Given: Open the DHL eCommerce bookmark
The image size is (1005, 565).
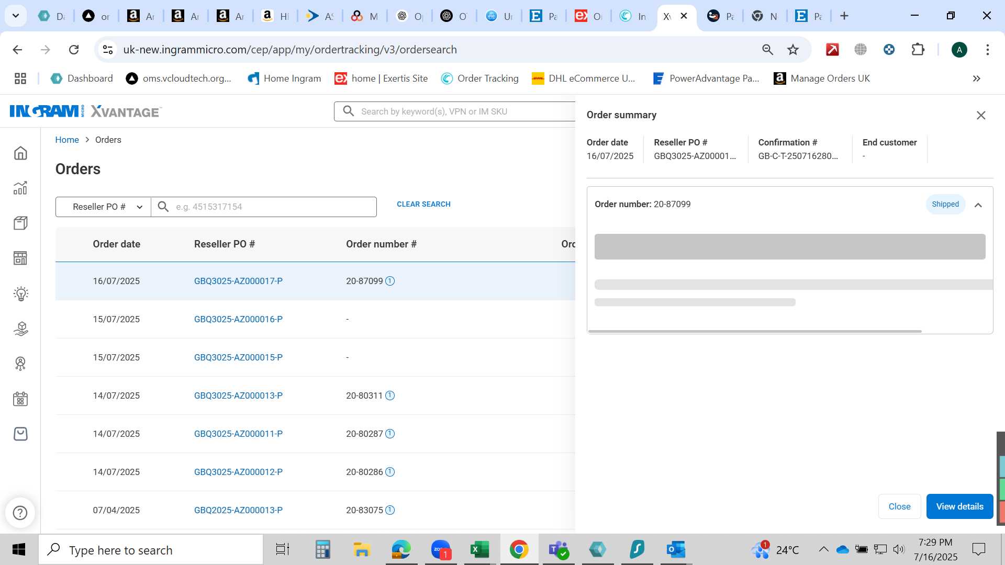Looking at the screenshot, I should coord(584,78).
